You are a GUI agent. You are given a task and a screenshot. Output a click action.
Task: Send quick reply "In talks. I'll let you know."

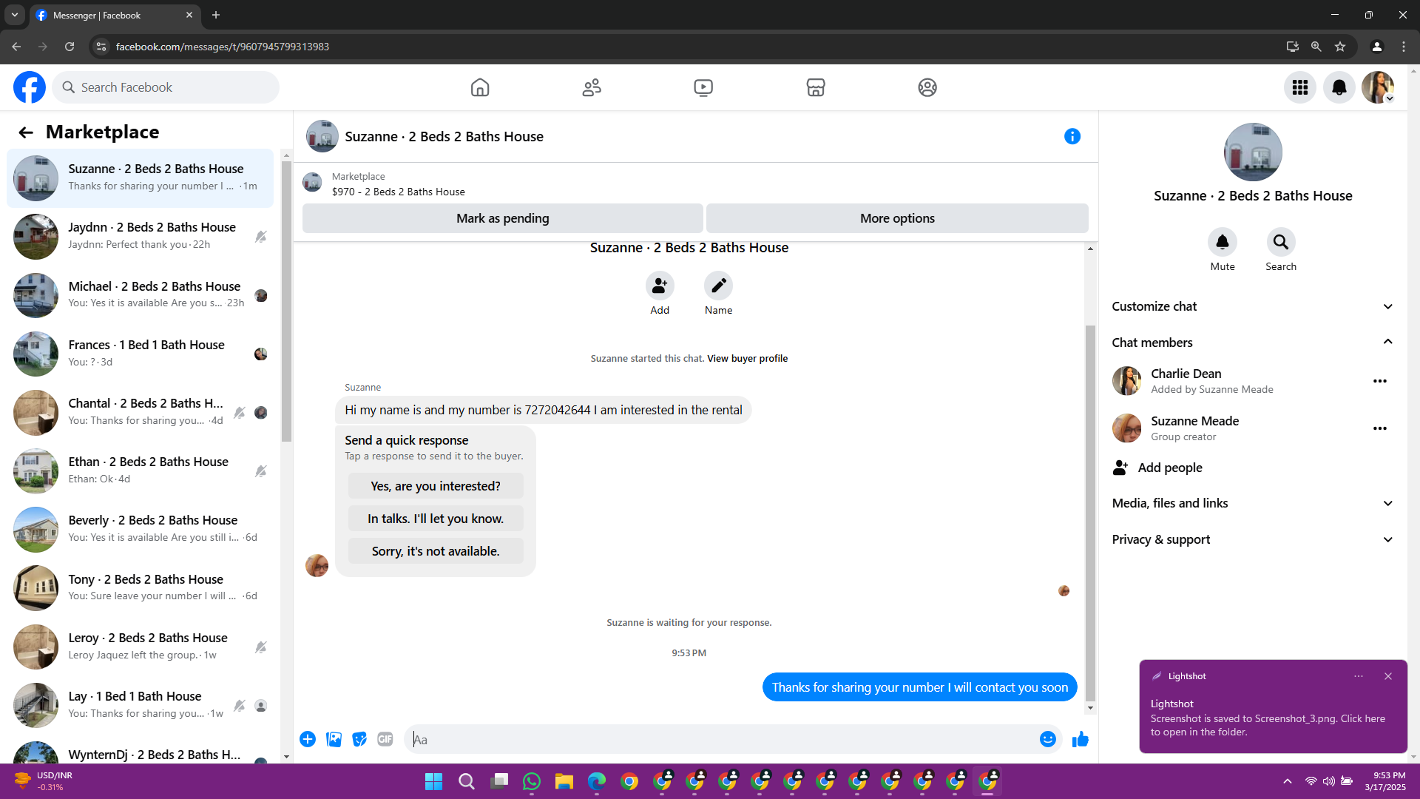pos(436,519)
